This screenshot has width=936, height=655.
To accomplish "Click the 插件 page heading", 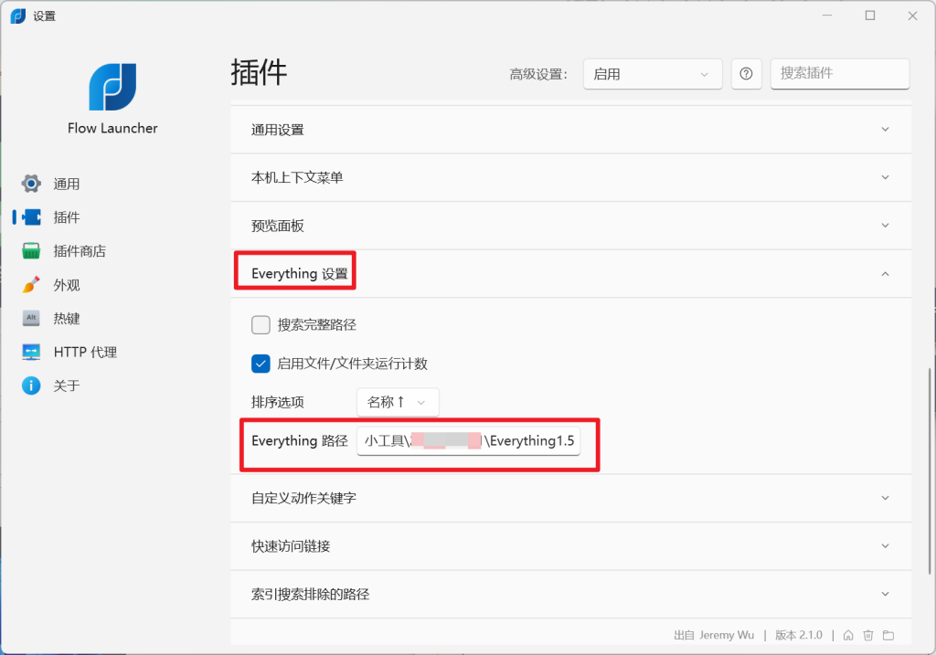I will (259, 73).
